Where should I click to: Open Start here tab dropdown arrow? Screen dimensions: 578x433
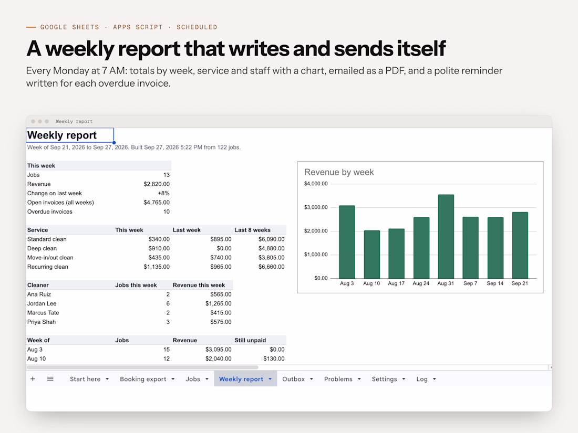point(107,379)
